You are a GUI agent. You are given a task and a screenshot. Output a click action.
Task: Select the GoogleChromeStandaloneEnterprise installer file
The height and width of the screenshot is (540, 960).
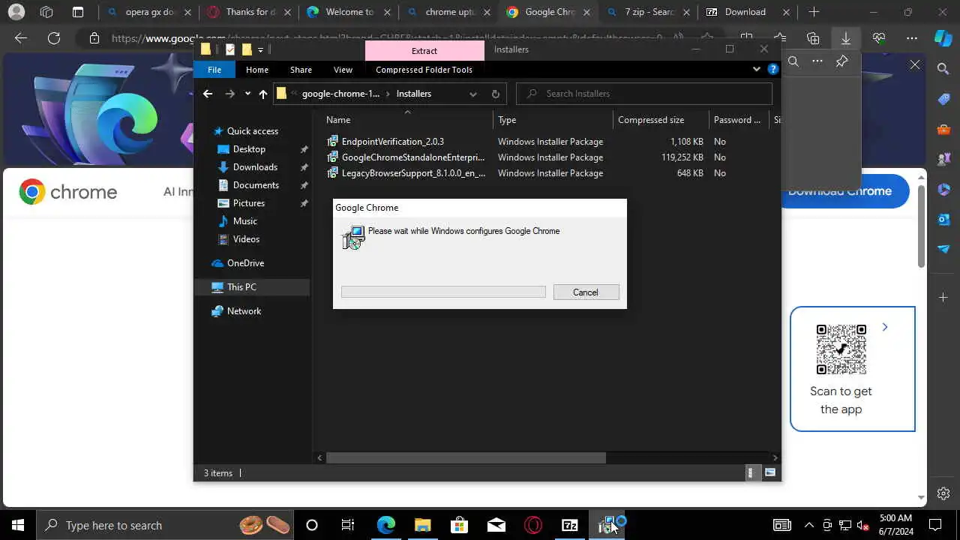[x=412, y=157]
